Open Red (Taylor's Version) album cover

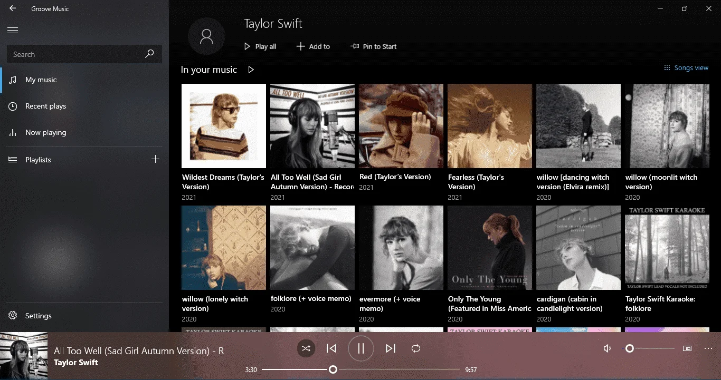[x=401, y=126]
